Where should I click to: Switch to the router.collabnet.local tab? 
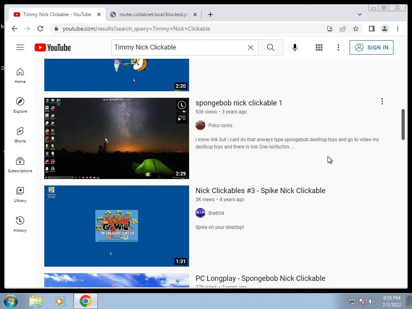(x=154, y=14)
